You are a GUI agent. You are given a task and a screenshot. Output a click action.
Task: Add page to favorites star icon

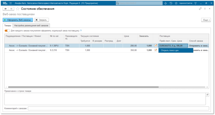point(18,9)
